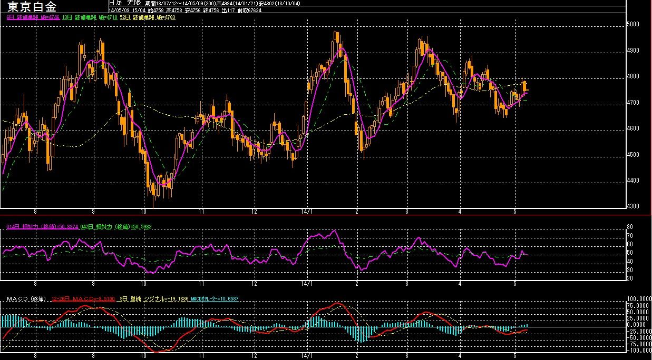
Task: Click the 5000 price axis label
Action: [x=633, y=24]
